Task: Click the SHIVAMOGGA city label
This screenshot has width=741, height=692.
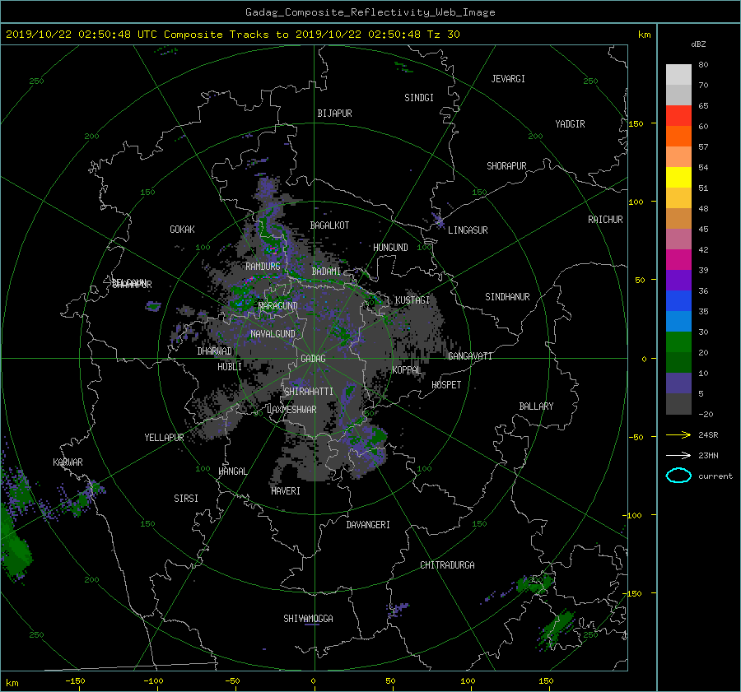Action: tap(308, 619)
